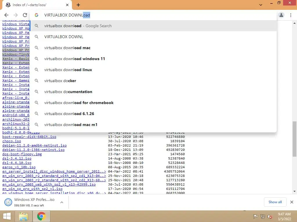297x222 pixels.
Task: Open en_server_install_disc_windows_home_server_2011 link
Action: (x=54, y=171)
